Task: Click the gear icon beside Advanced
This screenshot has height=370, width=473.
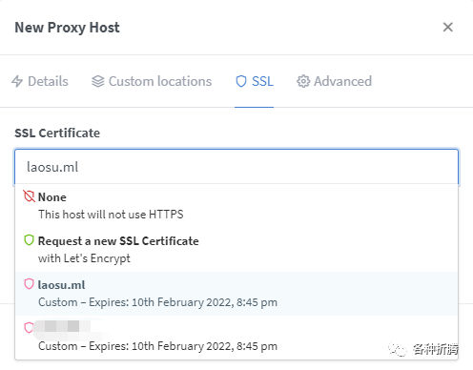Action: 303,81
